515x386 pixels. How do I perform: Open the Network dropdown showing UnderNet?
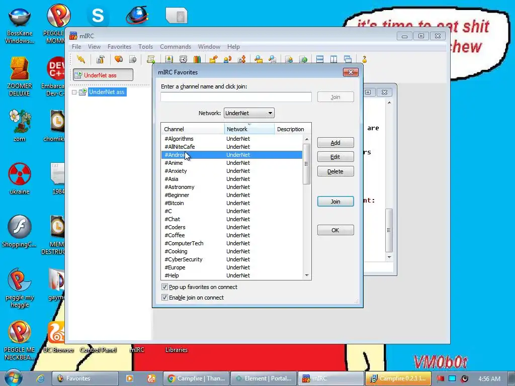pyautogui.click(x=249, y=113)
